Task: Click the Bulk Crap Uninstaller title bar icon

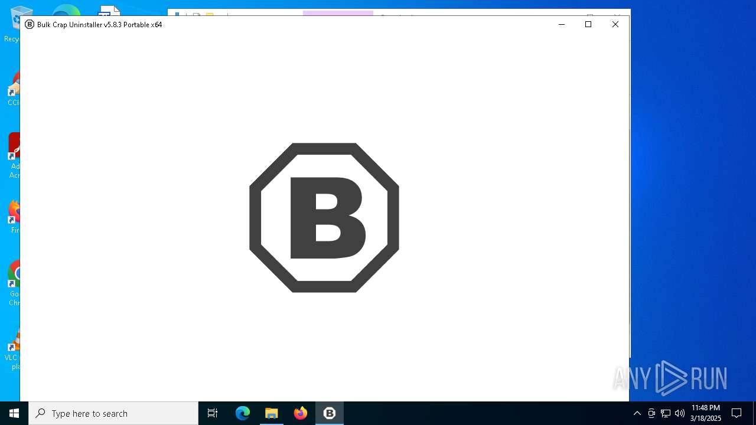Action: click(x=30, y=24)
